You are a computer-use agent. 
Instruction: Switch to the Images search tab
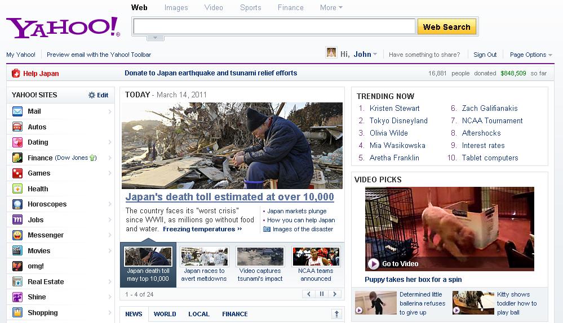pyautogui.click(x=176, y=7)
